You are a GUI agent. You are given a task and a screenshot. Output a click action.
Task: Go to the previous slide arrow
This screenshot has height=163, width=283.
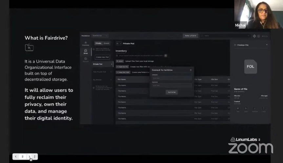pos(16,156)
